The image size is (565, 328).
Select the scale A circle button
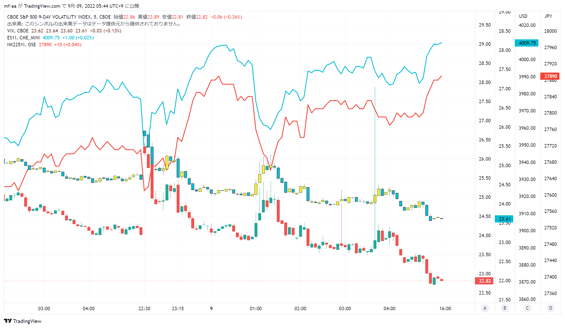click(x=485, y=308)
